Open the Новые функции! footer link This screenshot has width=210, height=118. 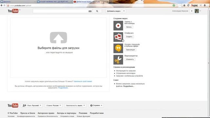83,116
